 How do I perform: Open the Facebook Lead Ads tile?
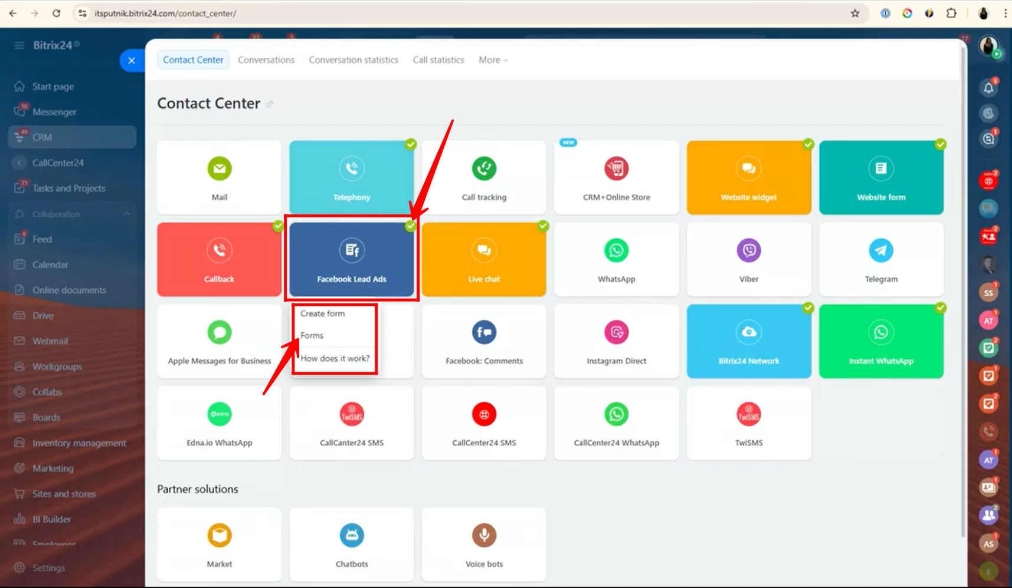pyautogui.click(x=352, y=259)
